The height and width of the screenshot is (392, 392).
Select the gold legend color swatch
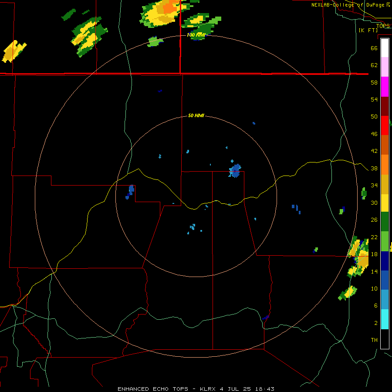[385, 184]
